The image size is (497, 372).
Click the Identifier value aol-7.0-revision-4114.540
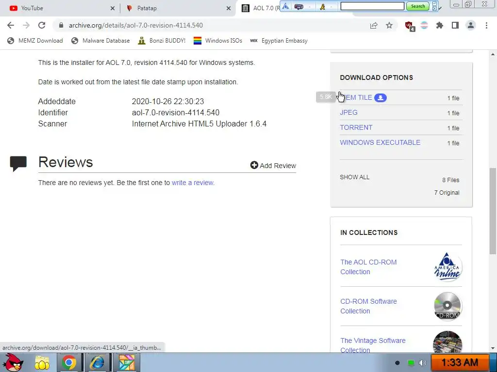tap(176, 112)
